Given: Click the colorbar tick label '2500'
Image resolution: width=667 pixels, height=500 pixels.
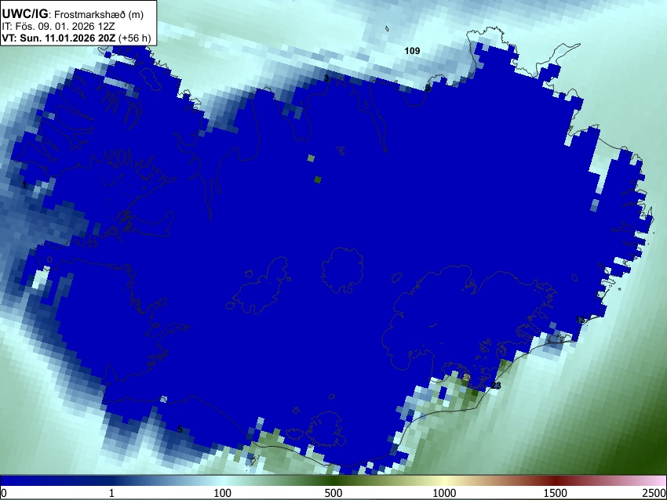Looking at the screenshot, I should tap(654, 493).
